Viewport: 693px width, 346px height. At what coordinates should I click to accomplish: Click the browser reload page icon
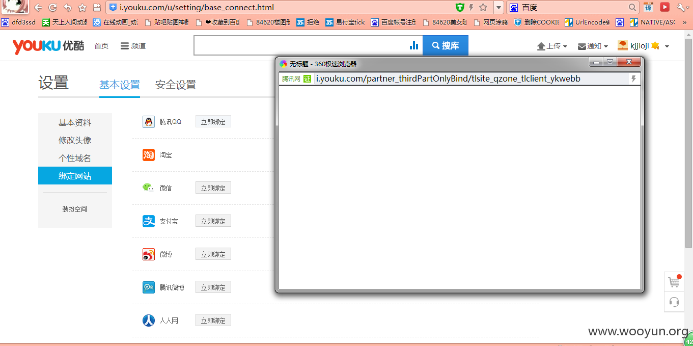pyautogui.click(x=52, y=8)
